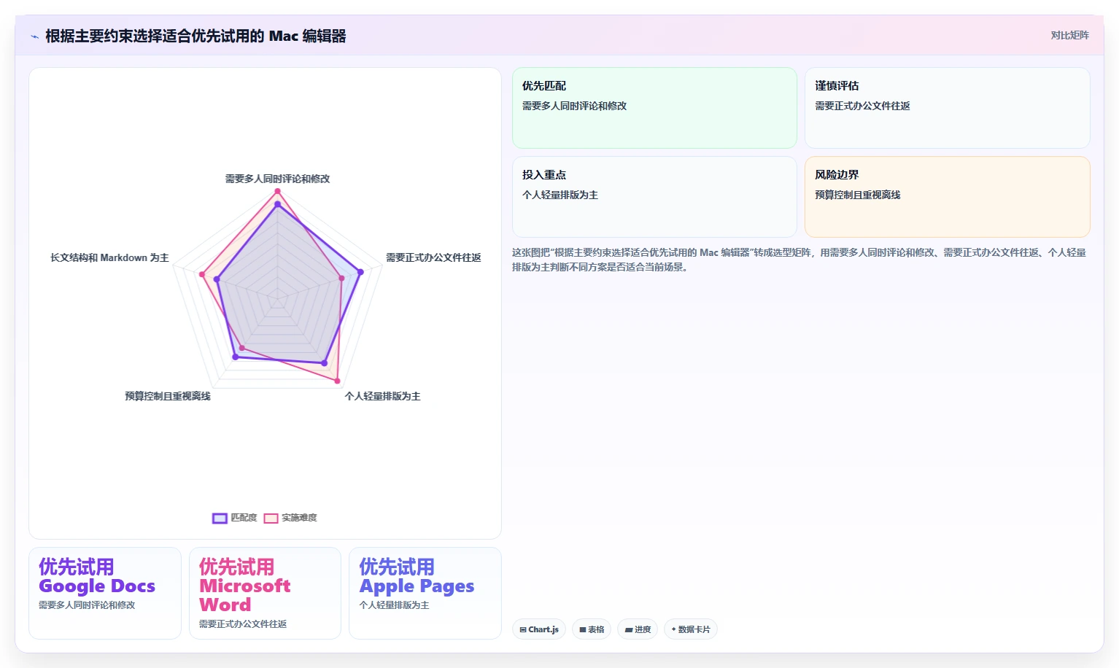Click the main title 根据主要约束选择适合优先试用的 Mac 编辑器

click(x=195, y=36)
